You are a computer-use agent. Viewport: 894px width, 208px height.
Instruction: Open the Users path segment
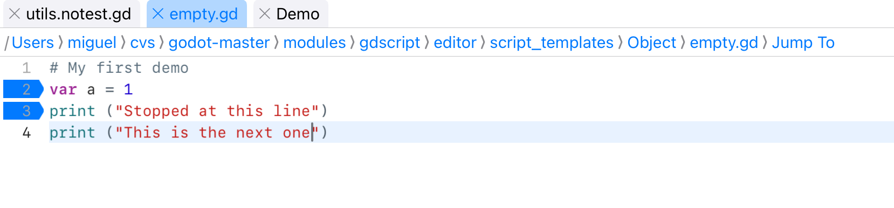click(x=33, y=43)
